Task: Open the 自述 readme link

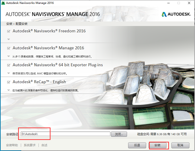Action: (45, 145)
